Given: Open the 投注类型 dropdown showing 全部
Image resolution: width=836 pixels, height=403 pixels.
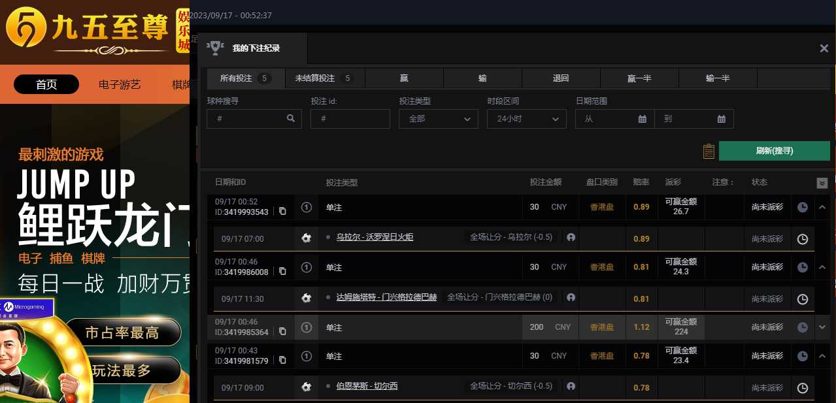Looking at the screenshot, I should point(439,119).
